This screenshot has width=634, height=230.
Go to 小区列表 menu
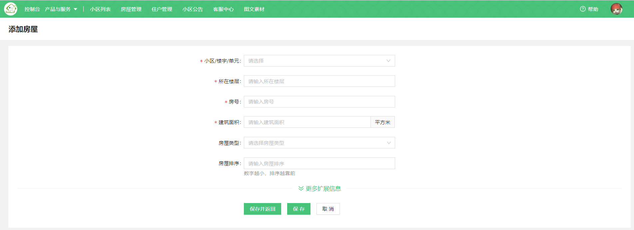[x=100, y=9]
